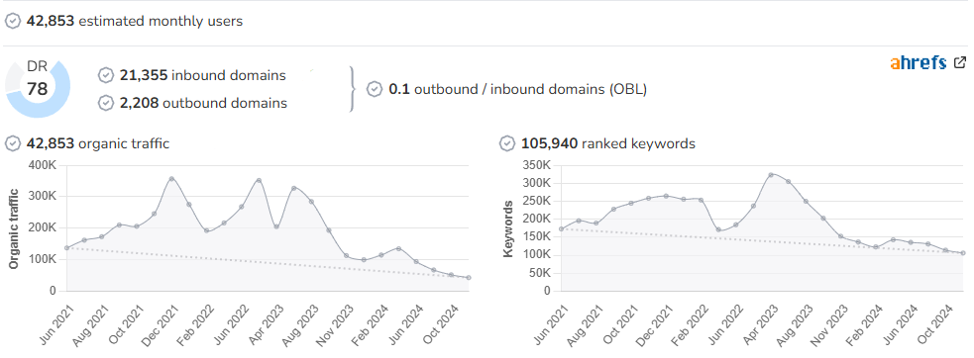Click the 100K label on organic traffic axis
Screen dimensions: 974x358
43,259
